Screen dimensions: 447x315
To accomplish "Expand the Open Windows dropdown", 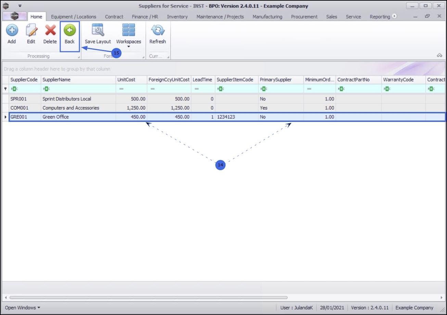I will pyautogui.click(x=22, y=307).
